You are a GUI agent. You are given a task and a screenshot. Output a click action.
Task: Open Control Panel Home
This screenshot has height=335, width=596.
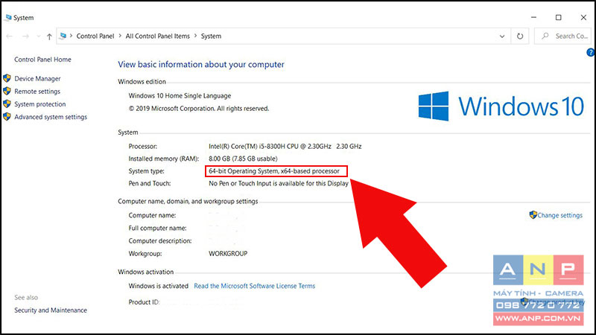click(x=42, y=60)
